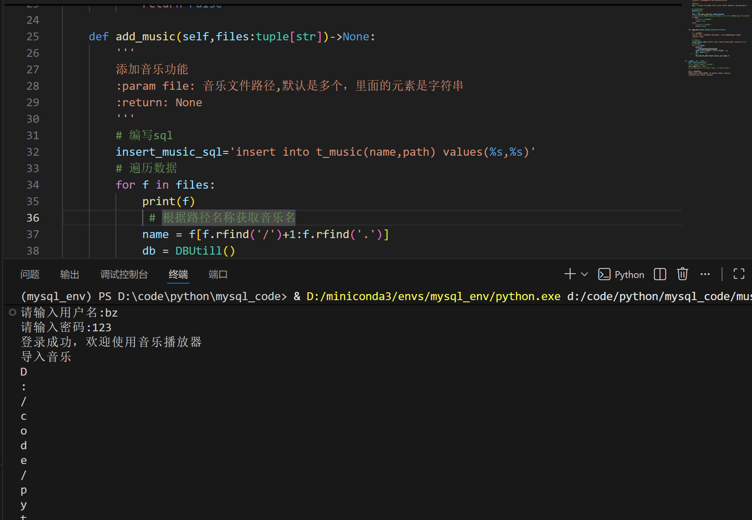The image size is (752, 520).
Task: Select the 调试控制台 tab
Action: [124, 275]
